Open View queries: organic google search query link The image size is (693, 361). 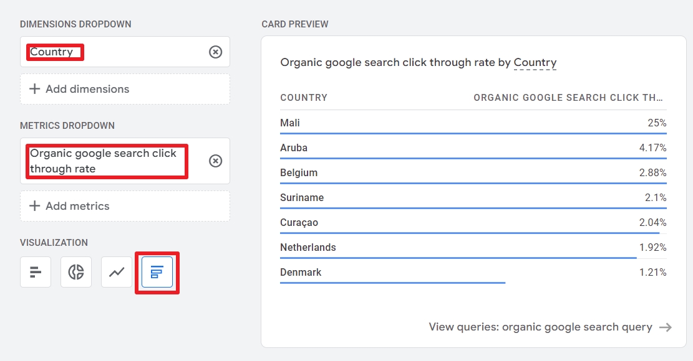point(540,327)
